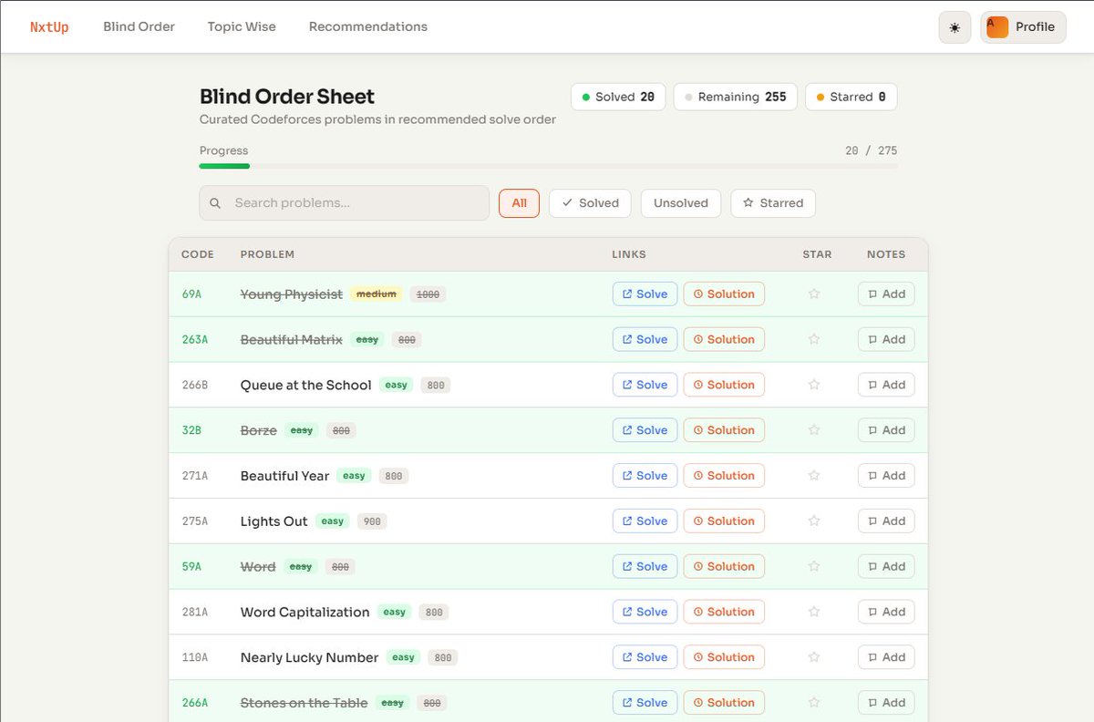
Task: Add a note for Stones on the Table
Action: point(886,703)
